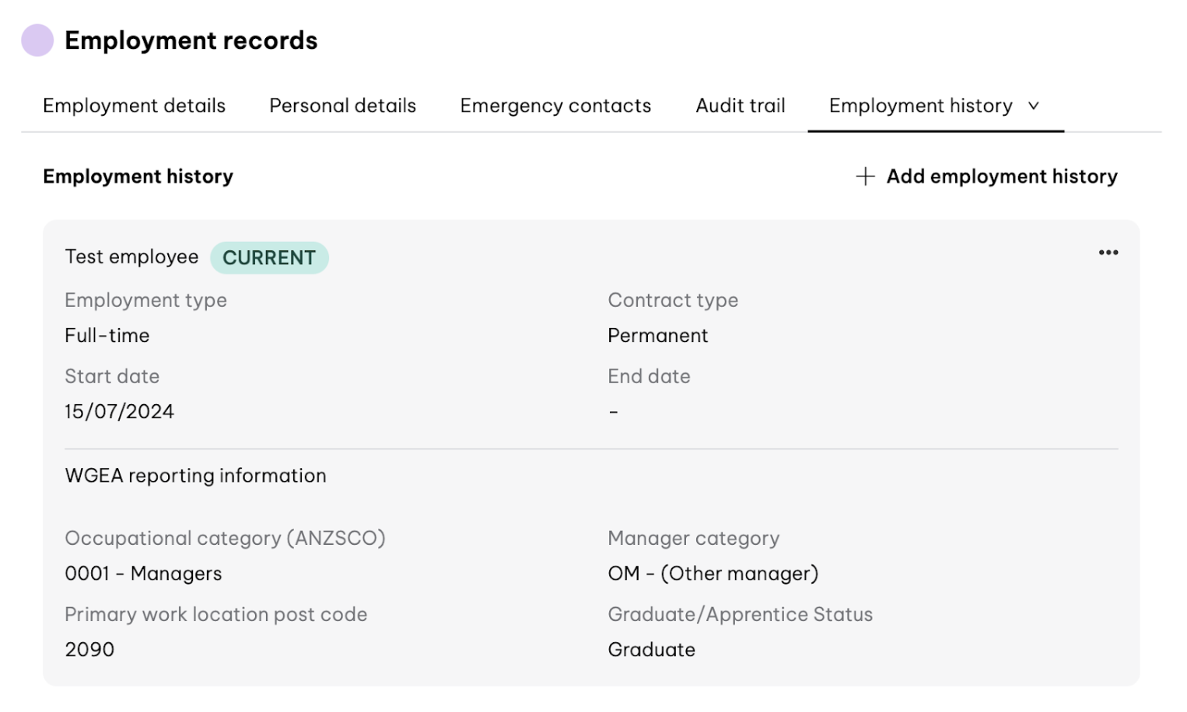Switch to Employment details tab
Viewport: 1187px width, 712px height.
coord(134,106)
